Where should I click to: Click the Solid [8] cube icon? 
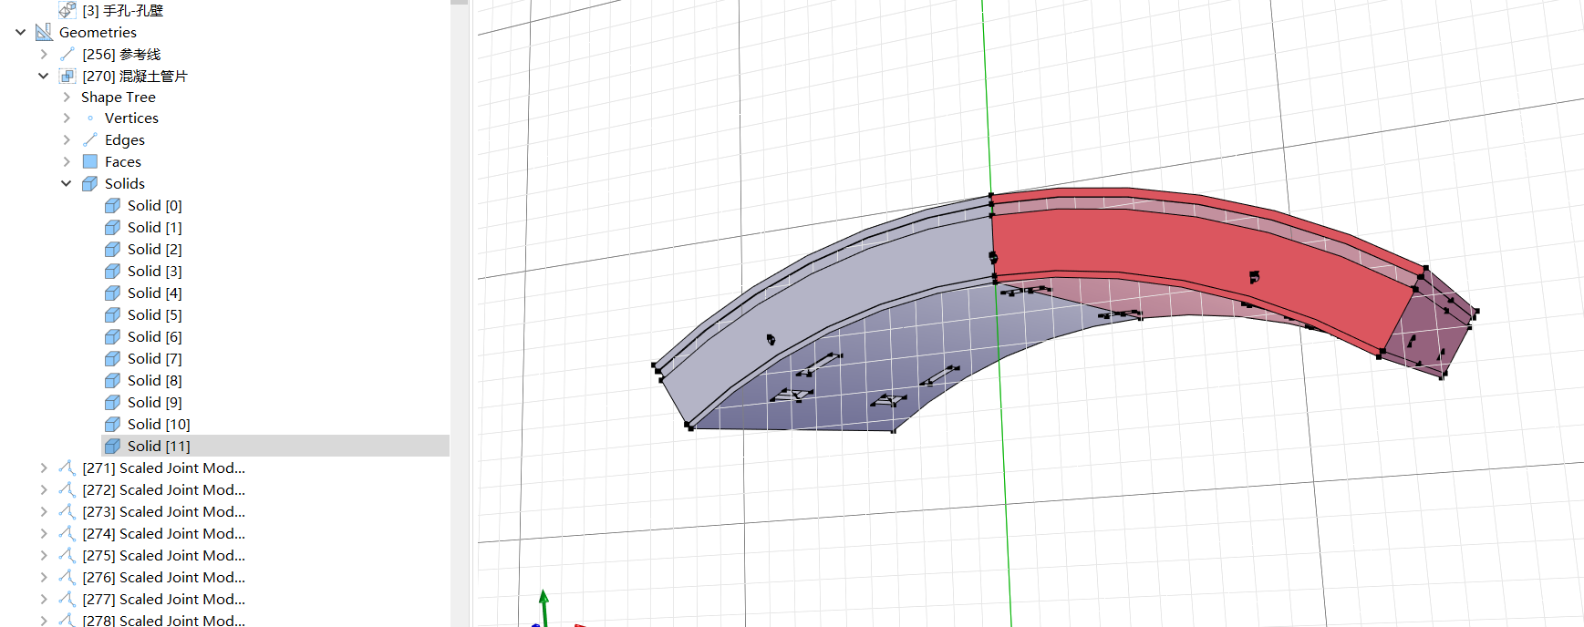pyautogui.click(x=112, y=380)
